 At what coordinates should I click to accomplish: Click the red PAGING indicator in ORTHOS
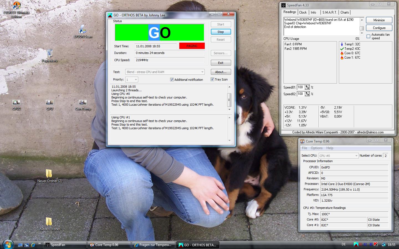pyautogui.click(x=192, y=46)
